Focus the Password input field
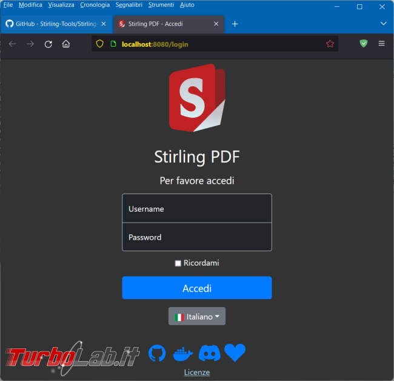 click(x=197, y=237)
